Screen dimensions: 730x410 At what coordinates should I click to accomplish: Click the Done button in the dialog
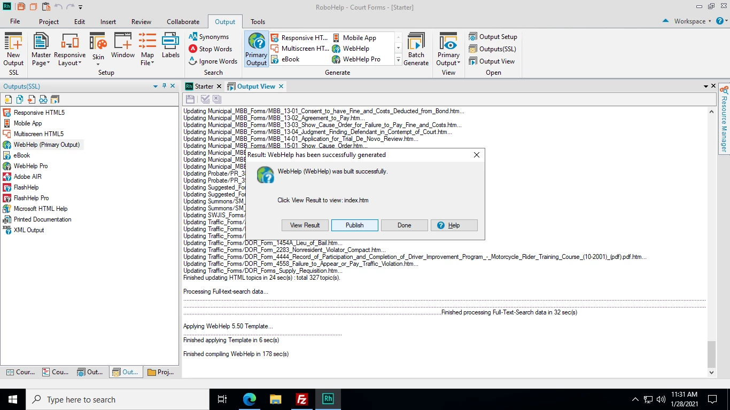(x=404, y=225)
